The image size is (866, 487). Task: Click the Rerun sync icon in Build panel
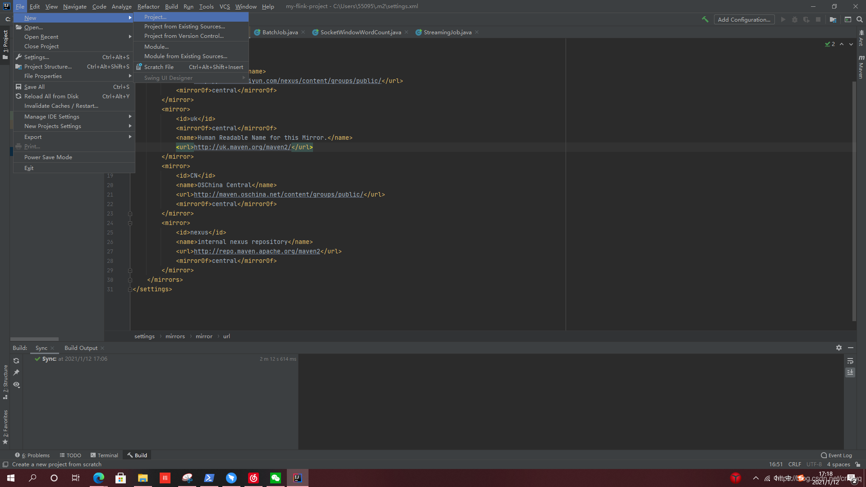coord(16,361)
